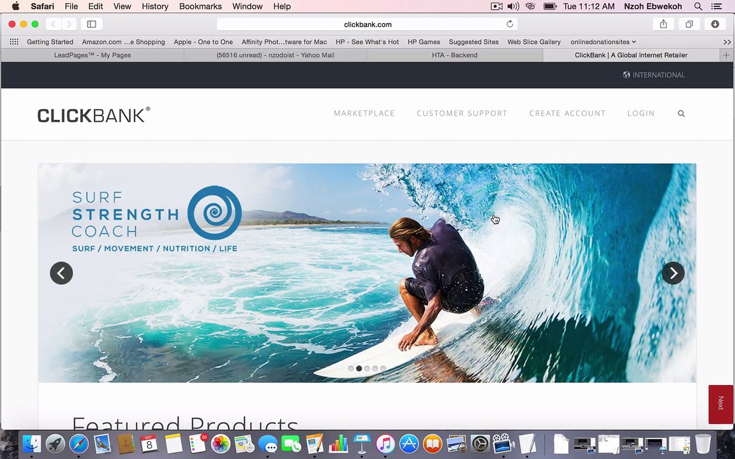Open Numbers chart app in the Dock

coord(338,444)
